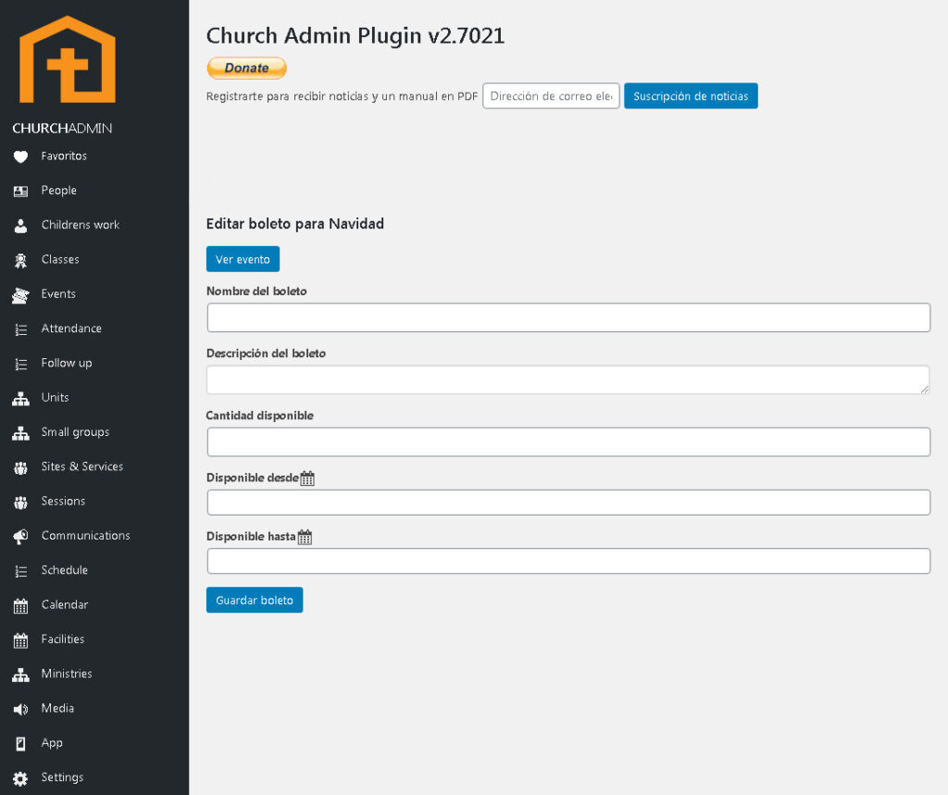Open the Small groups menu item
The image size is (948, 795).
[75, 432]
